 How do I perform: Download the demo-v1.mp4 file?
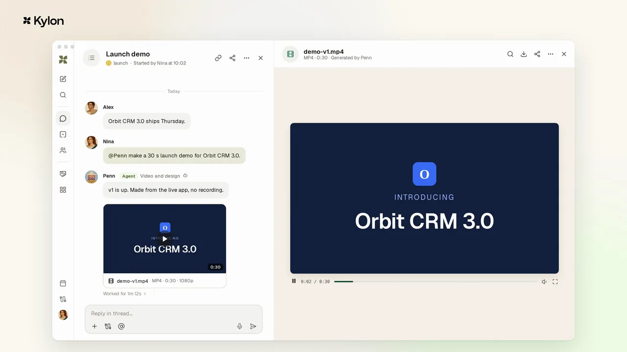click(x=524, y=54)
